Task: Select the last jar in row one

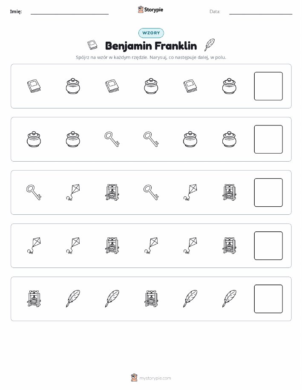Action: click(229, 86)
